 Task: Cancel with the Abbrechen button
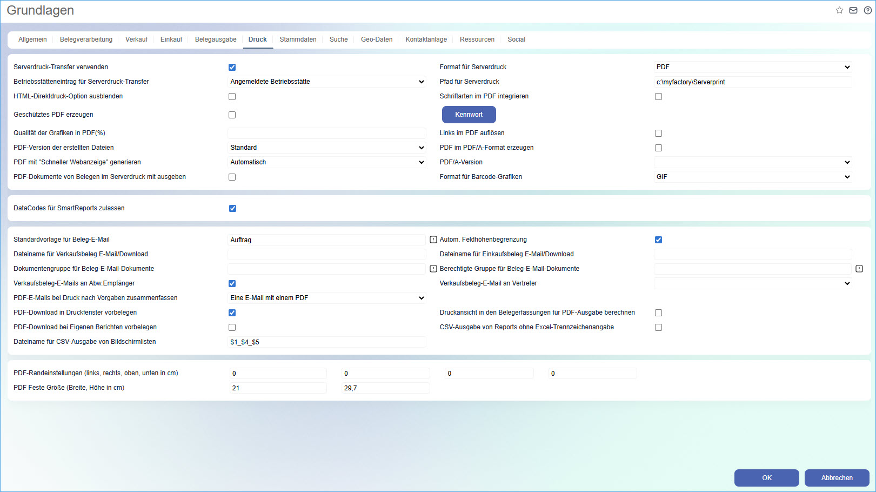click(x=837, y=478)
